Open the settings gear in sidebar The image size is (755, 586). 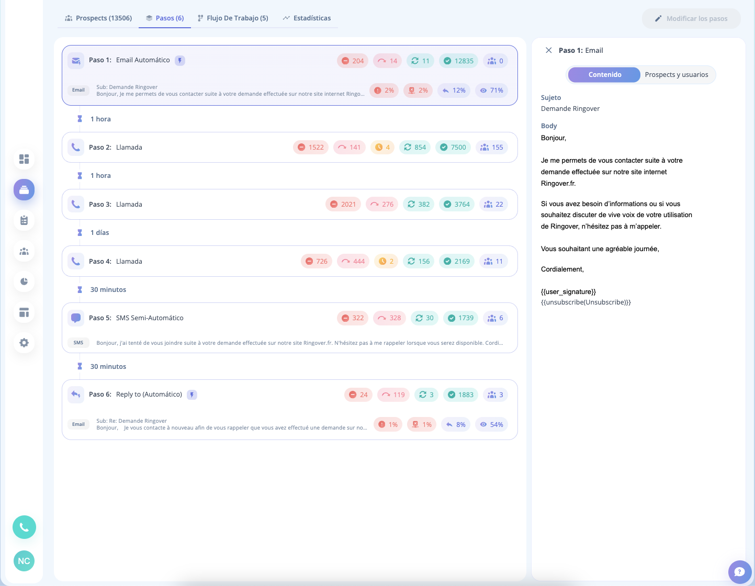pos(24,343)
